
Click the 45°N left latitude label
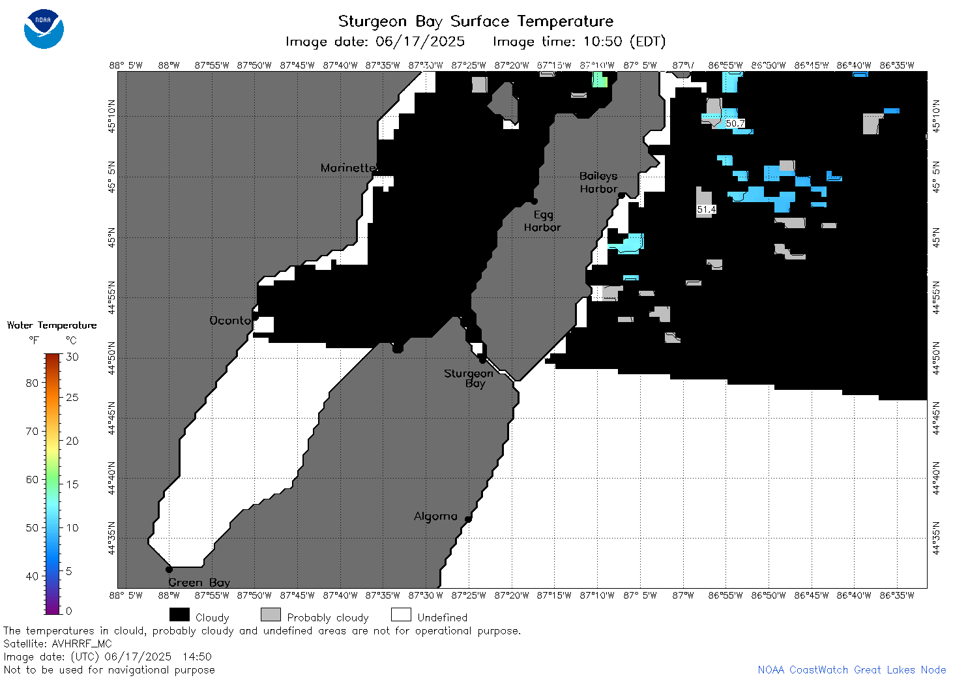point(112,237)
